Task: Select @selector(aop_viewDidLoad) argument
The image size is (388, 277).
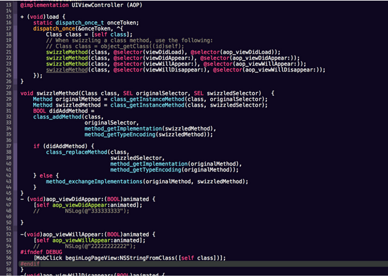Action: [x=234, y=52]
